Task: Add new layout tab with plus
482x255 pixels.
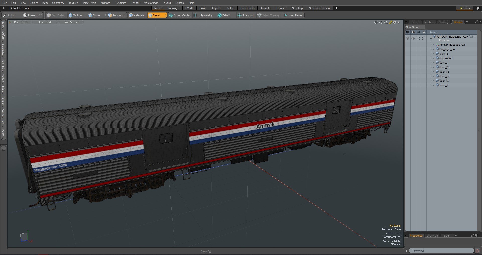Action: pos(337,8)
